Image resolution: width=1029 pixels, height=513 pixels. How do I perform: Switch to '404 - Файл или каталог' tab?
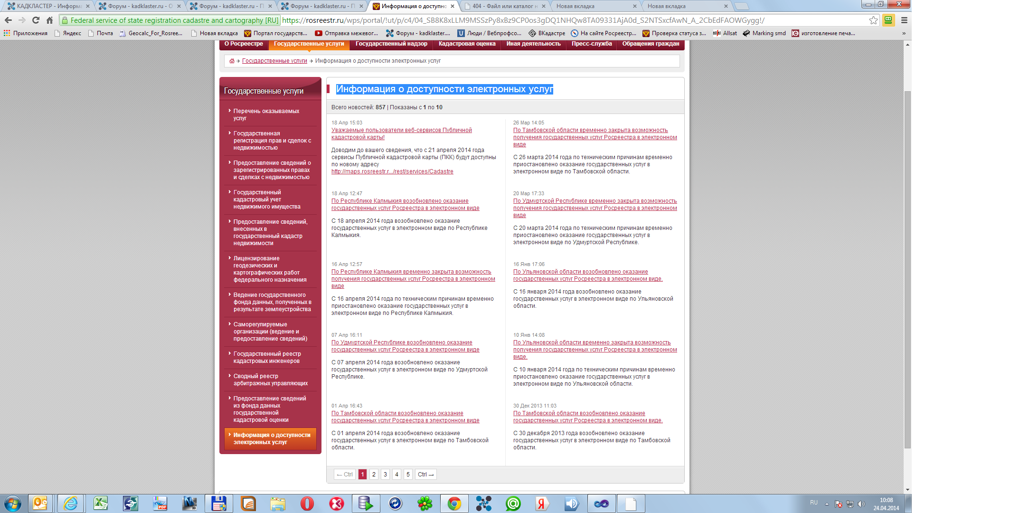point(504,6)
